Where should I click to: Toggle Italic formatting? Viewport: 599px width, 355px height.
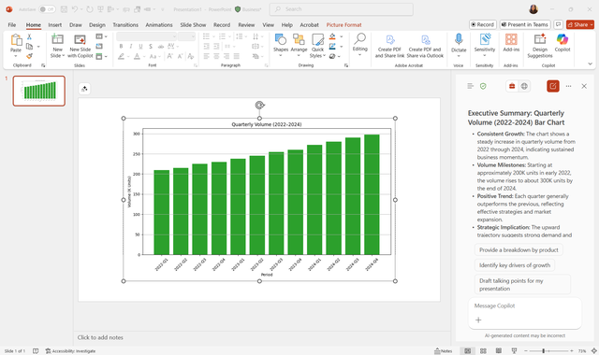[131, 46]
